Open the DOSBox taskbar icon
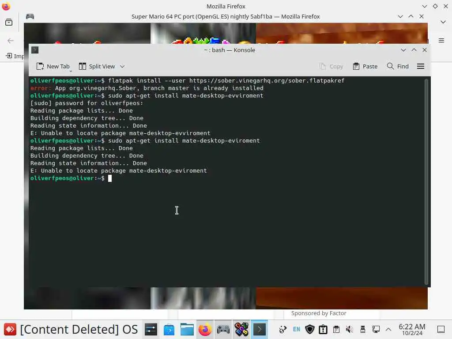 (241, 329)
